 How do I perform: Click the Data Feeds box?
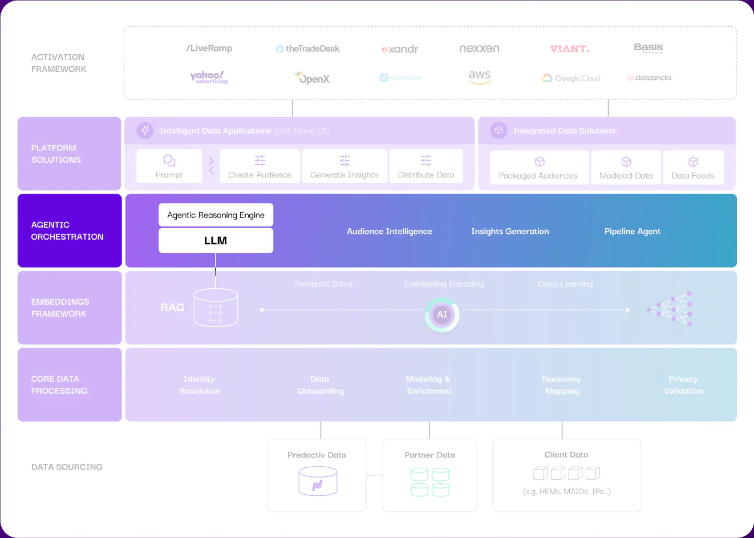[693, 167]
